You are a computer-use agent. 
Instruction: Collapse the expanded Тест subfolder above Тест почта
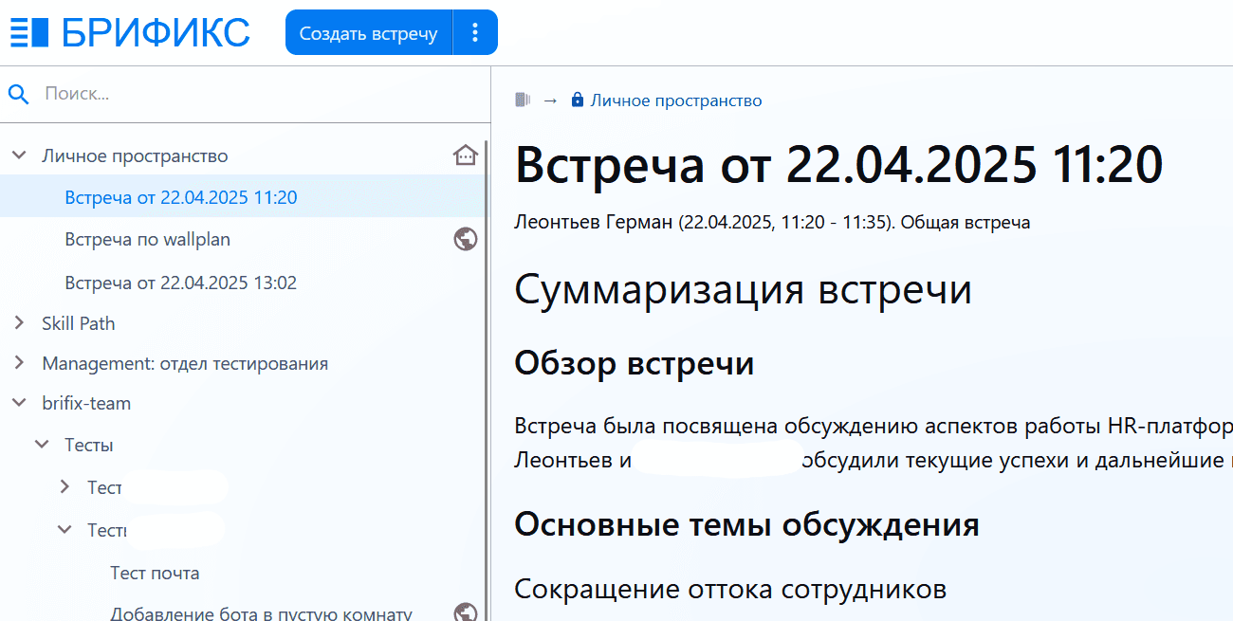point(64,530)
